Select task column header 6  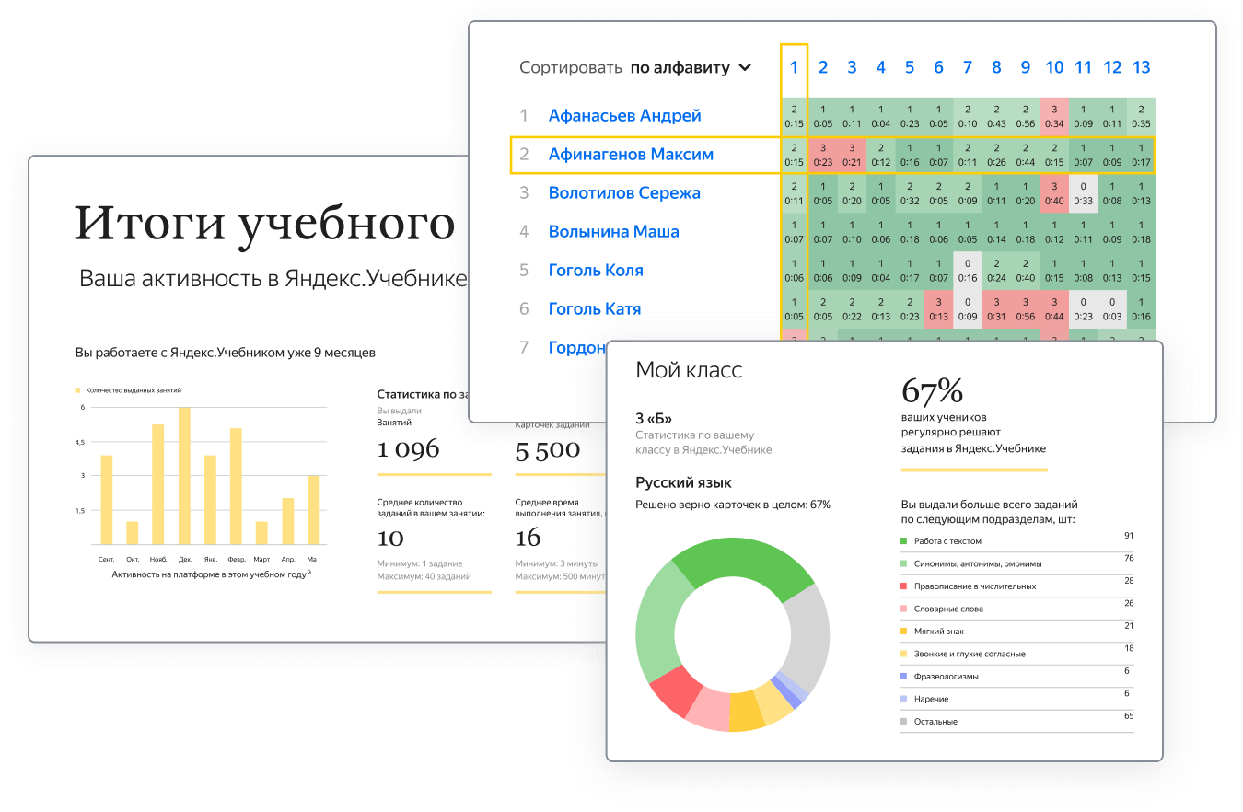tap(938, 67)
